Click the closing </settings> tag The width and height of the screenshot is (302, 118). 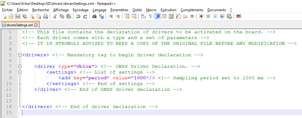pyautogui.click(x=63, y=84)
